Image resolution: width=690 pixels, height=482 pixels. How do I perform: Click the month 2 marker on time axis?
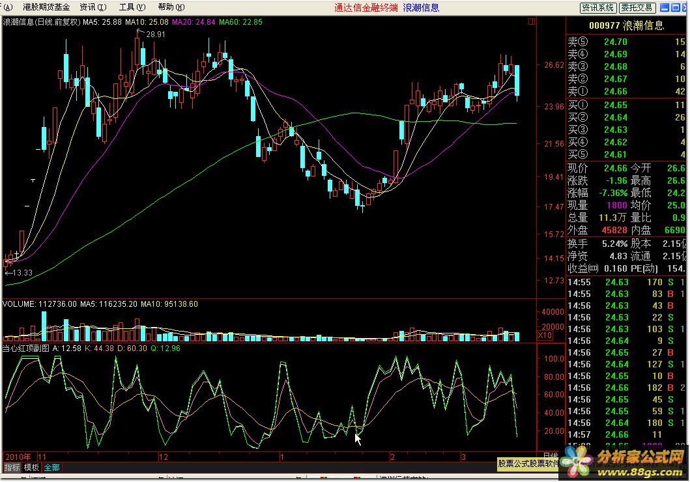(x=392, y=457)
